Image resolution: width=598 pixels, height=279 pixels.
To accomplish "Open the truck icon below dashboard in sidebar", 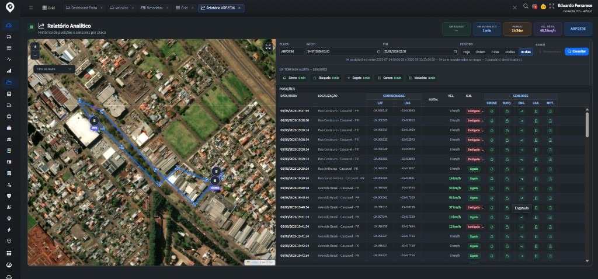I will pyautogui.click(x=9, y=37).
